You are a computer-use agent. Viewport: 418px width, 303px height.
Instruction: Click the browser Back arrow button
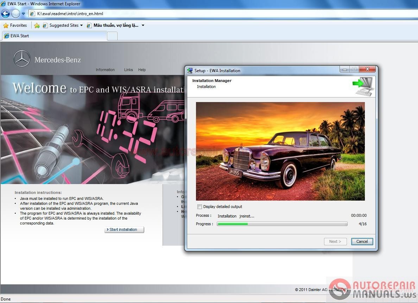coord(5,13)
